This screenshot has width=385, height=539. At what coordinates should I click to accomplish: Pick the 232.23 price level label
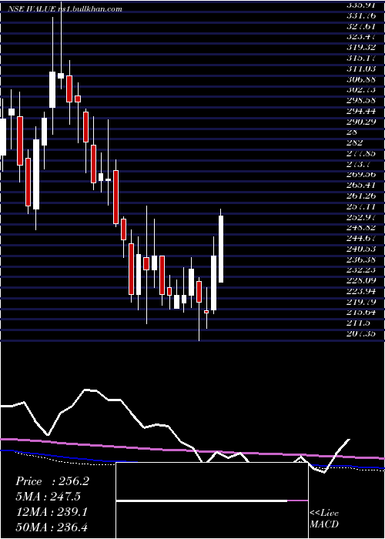(362, 270)
